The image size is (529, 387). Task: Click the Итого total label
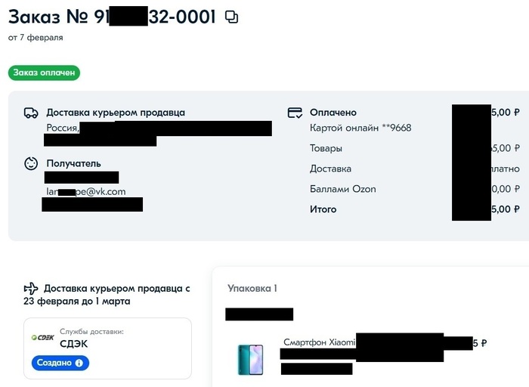[x=323, y=209]
